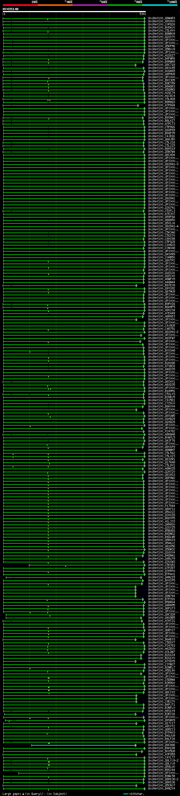Image resolution: width=180 pixels, height=796 pixels.
Task: Click the cyan alignment bar of UniRef100_Q9C886
Action: tap(84, 746)
